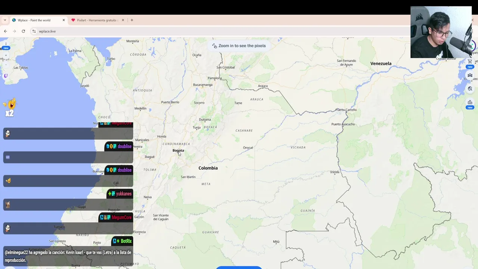Click the CAQUETÁ region label
Image resolution: width=478 pixels, height=269 pixels.
coord(178,248)
